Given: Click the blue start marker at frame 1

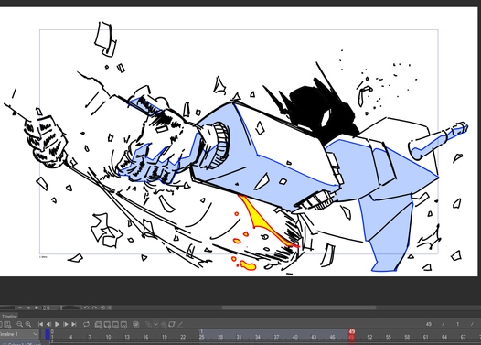Looking at the screenshot, I should (48, 334).
